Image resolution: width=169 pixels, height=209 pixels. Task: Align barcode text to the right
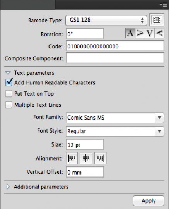100,158
